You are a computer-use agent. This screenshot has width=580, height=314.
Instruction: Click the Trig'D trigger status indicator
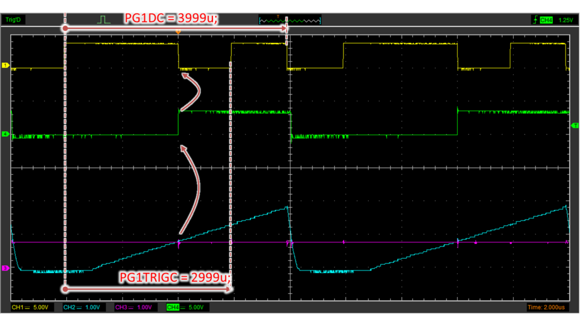point(14,20)
